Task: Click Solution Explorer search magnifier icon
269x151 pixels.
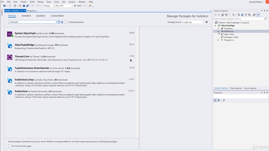Action: click(266, 19)
